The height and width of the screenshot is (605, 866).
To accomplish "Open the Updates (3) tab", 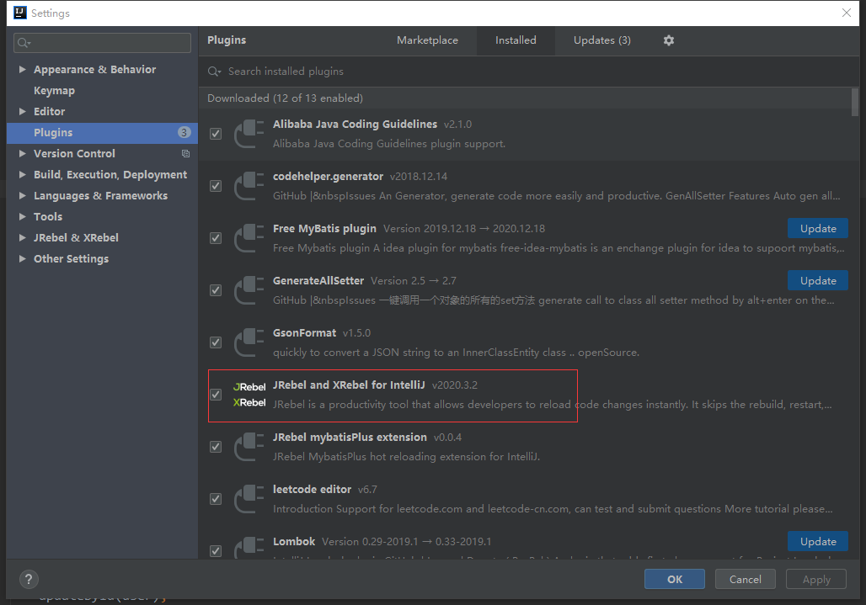I will coord(602,40).
